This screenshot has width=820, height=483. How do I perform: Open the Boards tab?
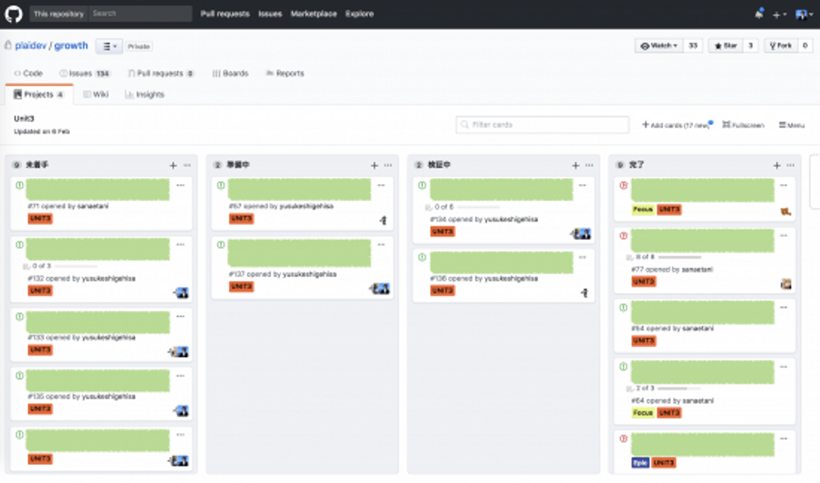pos(230,73)
